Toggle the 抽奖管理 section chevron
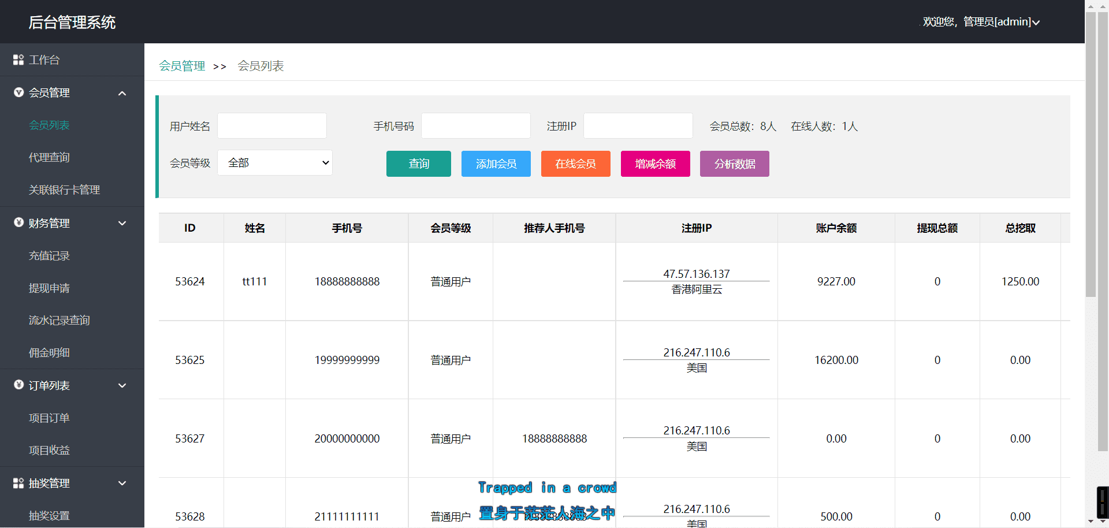1109x528 pixels. (x=122, y=483)
